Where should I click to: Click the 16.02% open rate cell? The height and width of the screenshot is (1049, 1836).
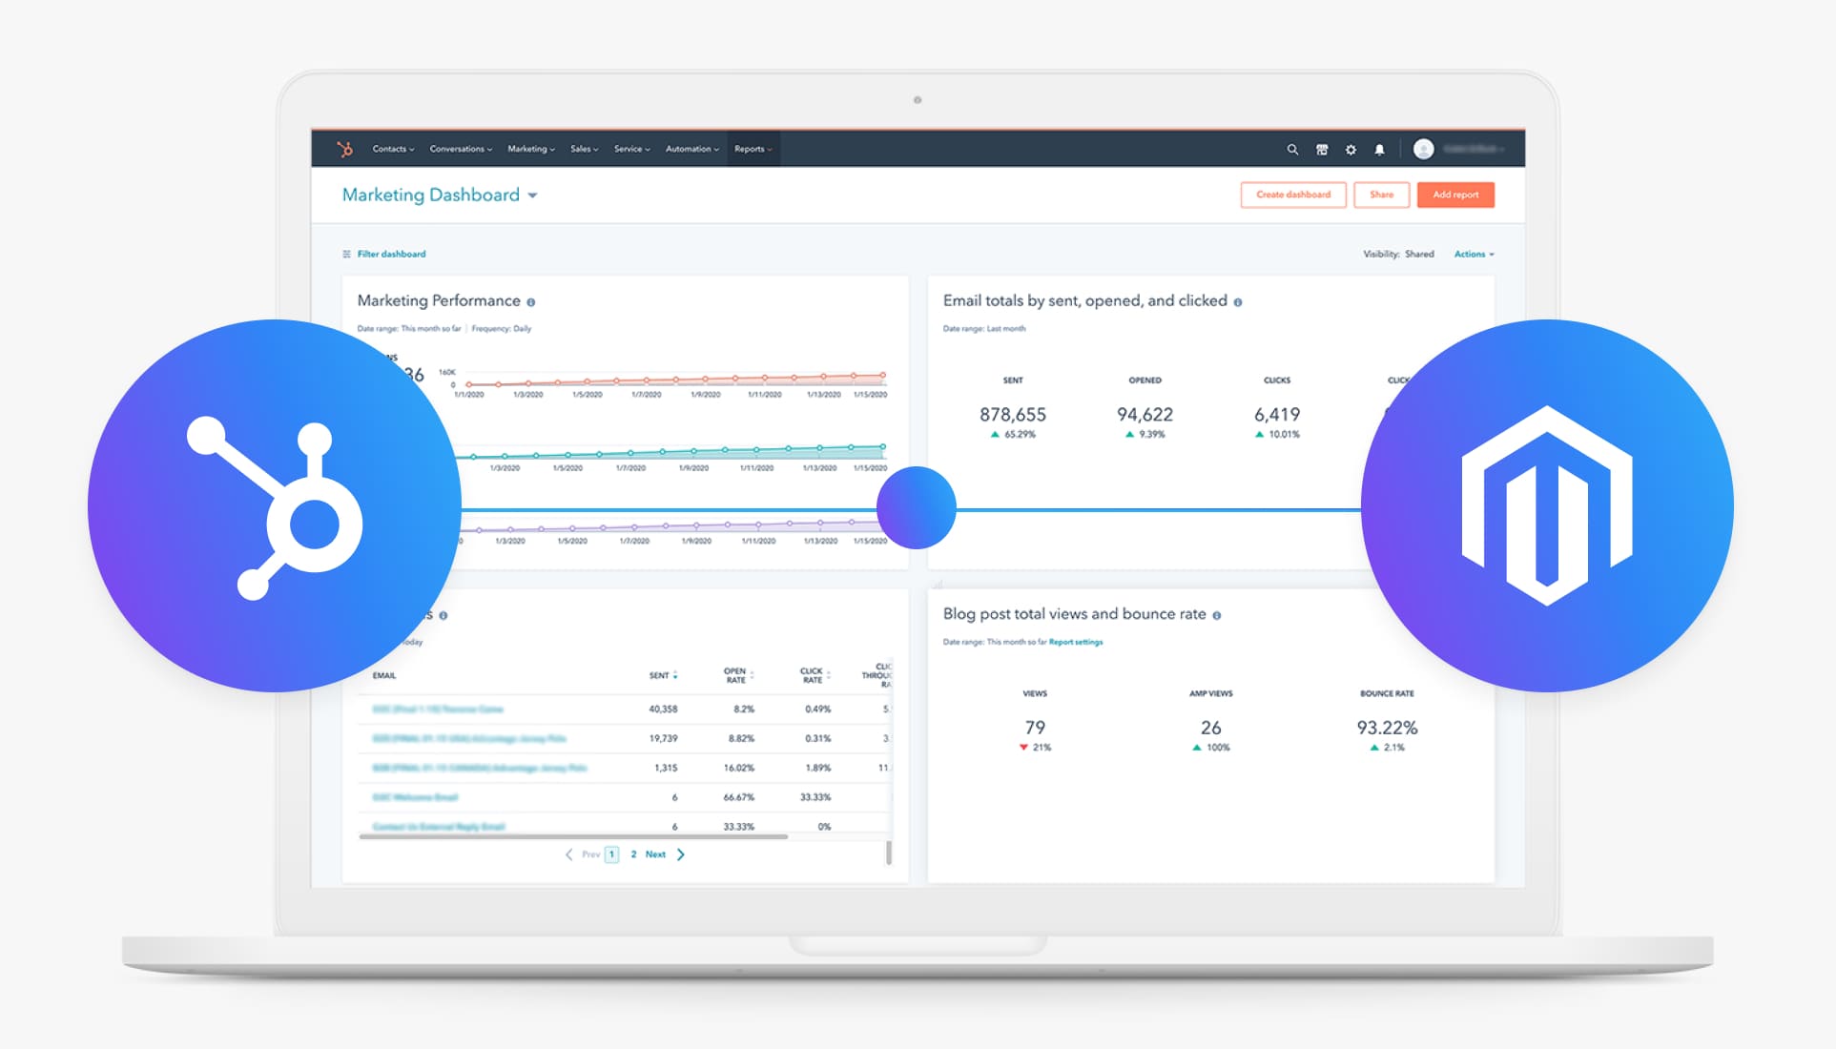738,769
